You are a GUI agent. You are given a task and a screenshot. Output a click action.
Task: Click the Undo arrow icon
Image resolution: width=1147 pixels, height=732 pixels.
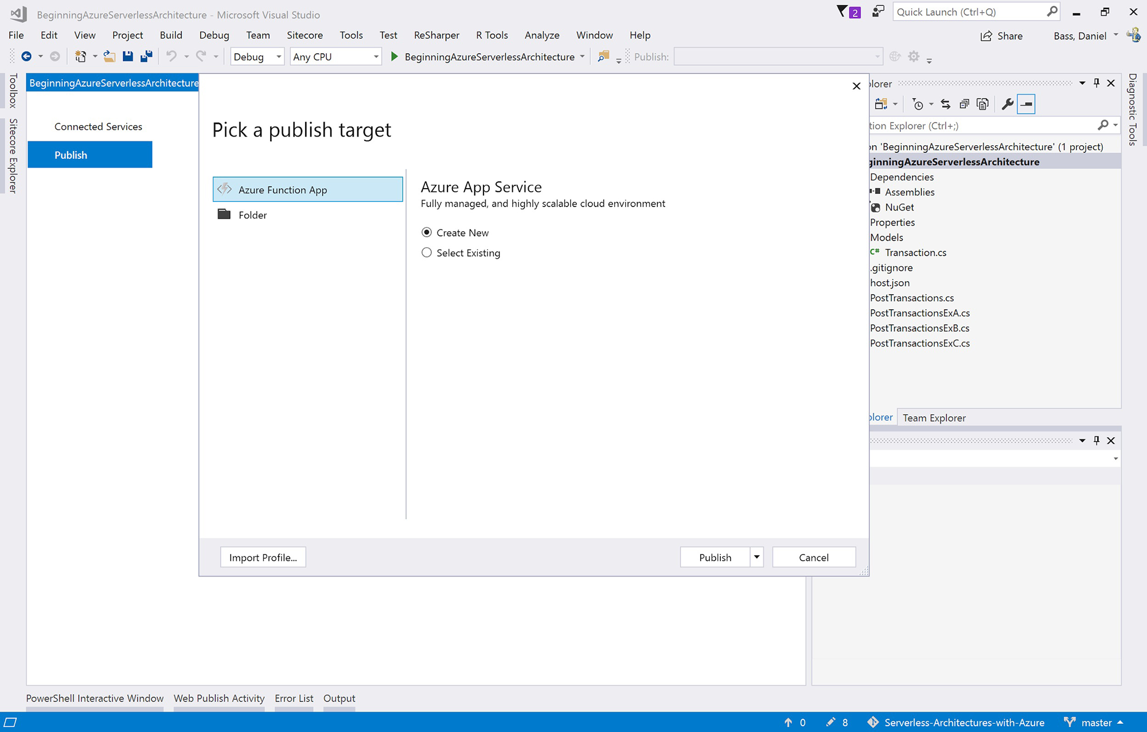(171, 56)
